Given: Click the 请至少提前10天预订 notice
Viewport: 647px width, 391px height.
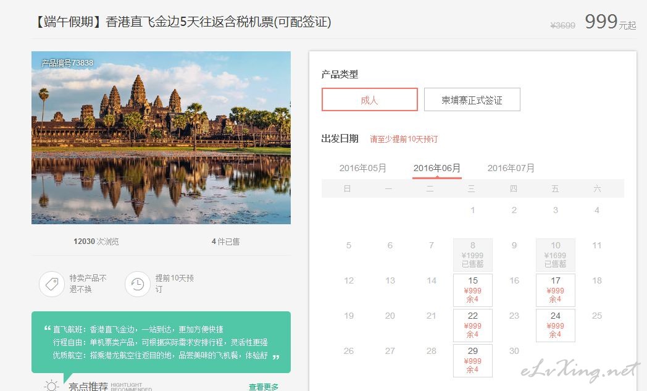Looking at the screenshot, I should coord(404,139).
